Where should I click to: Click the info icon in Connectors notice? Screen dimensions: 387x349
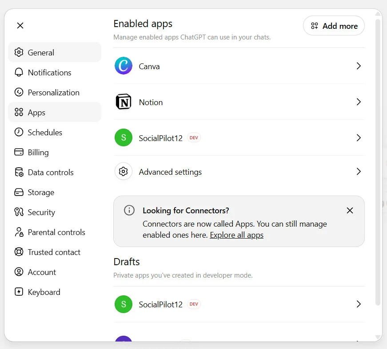tap(129, 210)
